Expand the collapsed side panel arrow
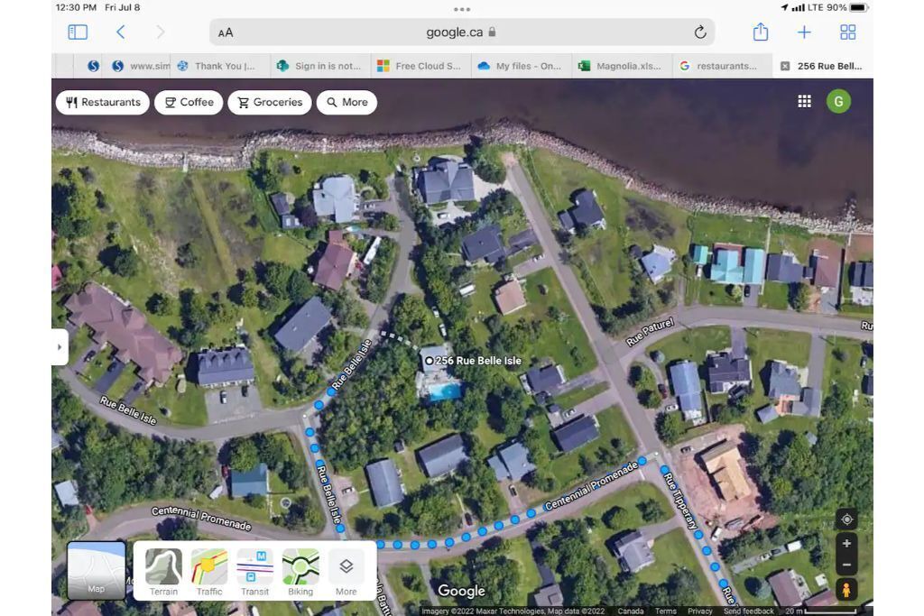This screenshot has width=924, height=616. click(x=60, y=347)
